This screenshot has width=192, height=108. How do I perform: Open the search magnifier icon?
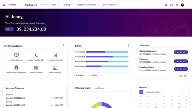tap(166, 5)
